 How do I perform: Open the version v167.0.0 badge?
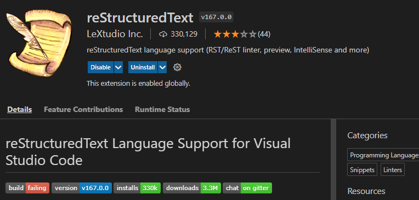pyautogui.click(x=82, y=188)
